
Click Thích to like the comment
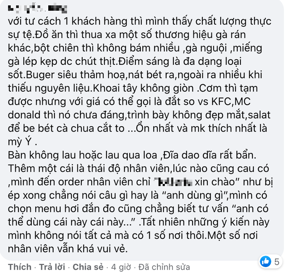point(20,267)
